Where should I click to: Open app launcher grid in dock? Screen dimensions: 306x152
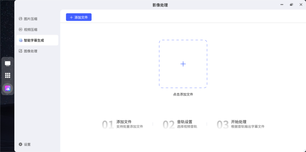[x=8, y=75]
